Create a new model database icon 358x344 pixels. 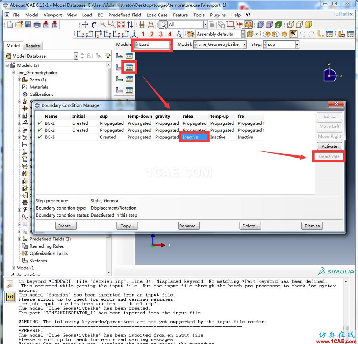pos(10,24)
